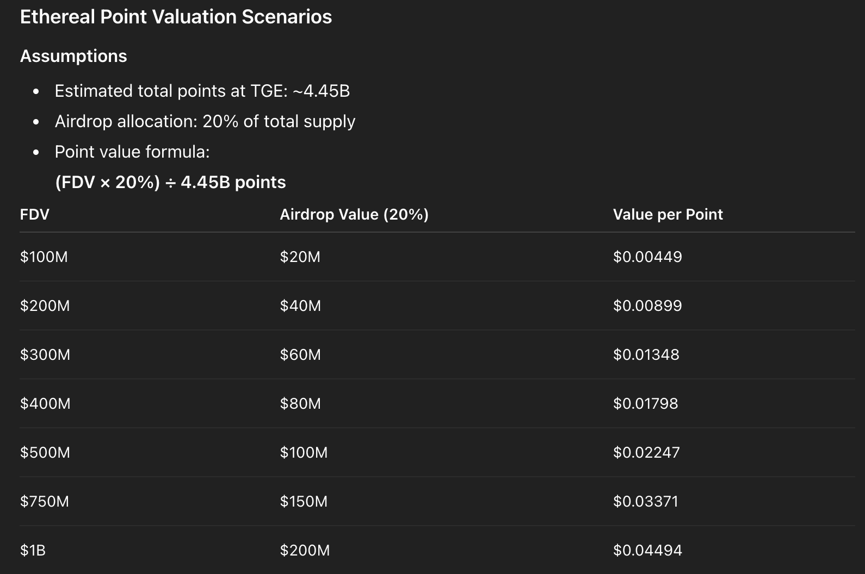Click the FDV column header

click(x=34, y=214)
